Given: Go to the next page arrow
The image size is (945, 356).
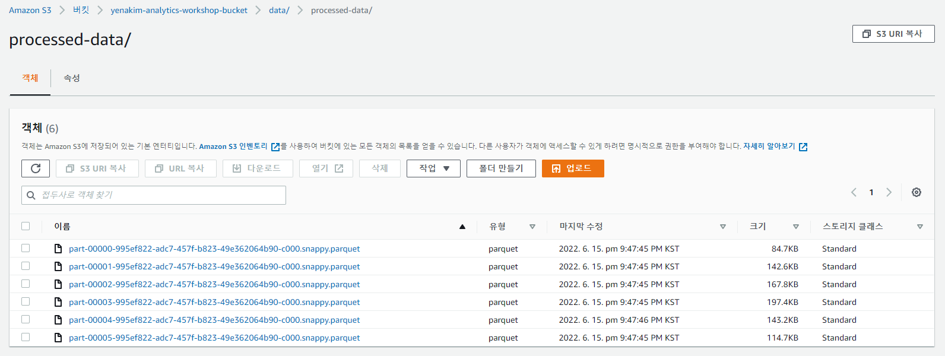Looking at the screenshot, I should (889, 192).
